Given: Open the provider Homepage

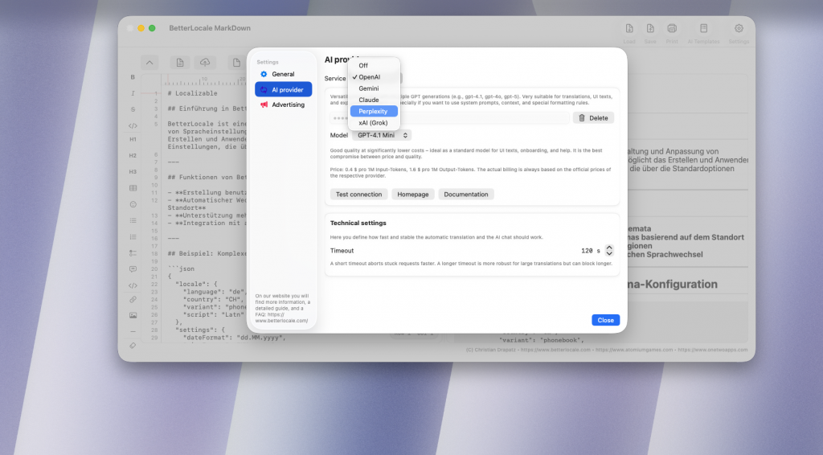Looking at the screenshot, I should tap(412, 195).
